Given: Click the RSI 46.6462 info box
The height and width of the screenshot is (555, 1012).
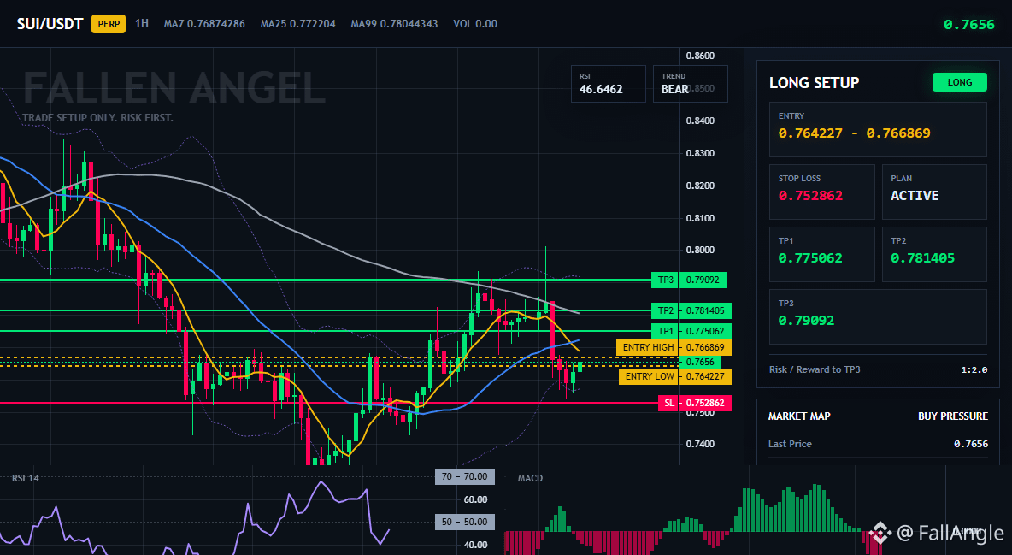Looking at the screenshot, I should pos(608,84).
